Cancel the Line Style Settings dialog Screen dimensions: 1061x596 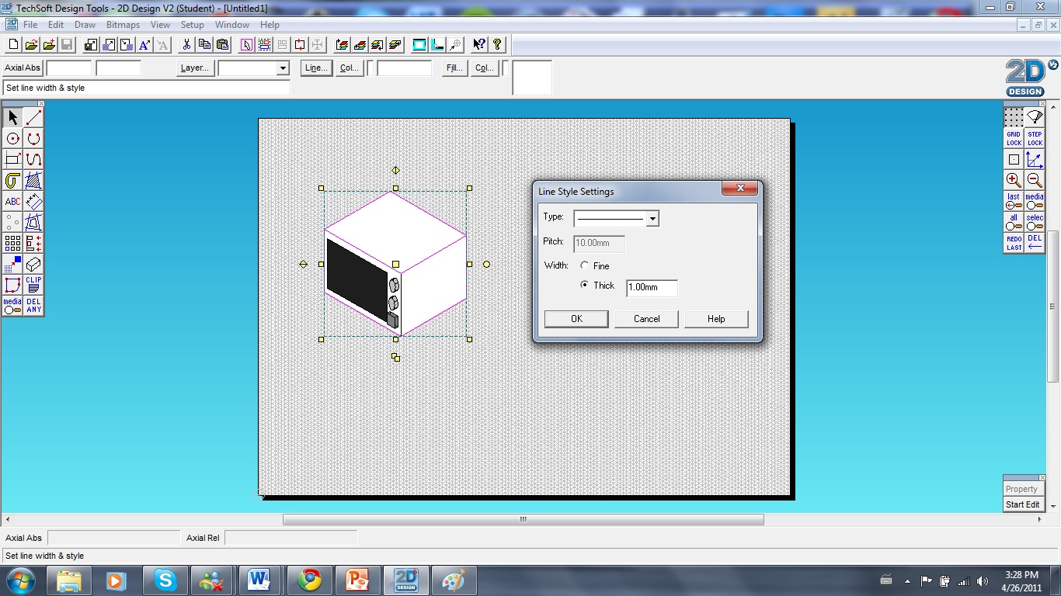click(x=646, y=318)
